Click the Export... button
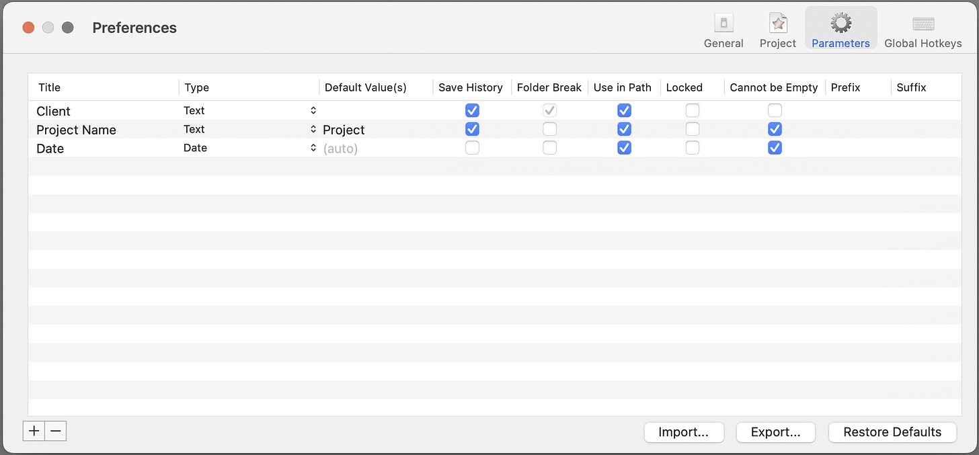Image resolution: width=979 pixels, height=455 pixels. click(x=776, y=432)
